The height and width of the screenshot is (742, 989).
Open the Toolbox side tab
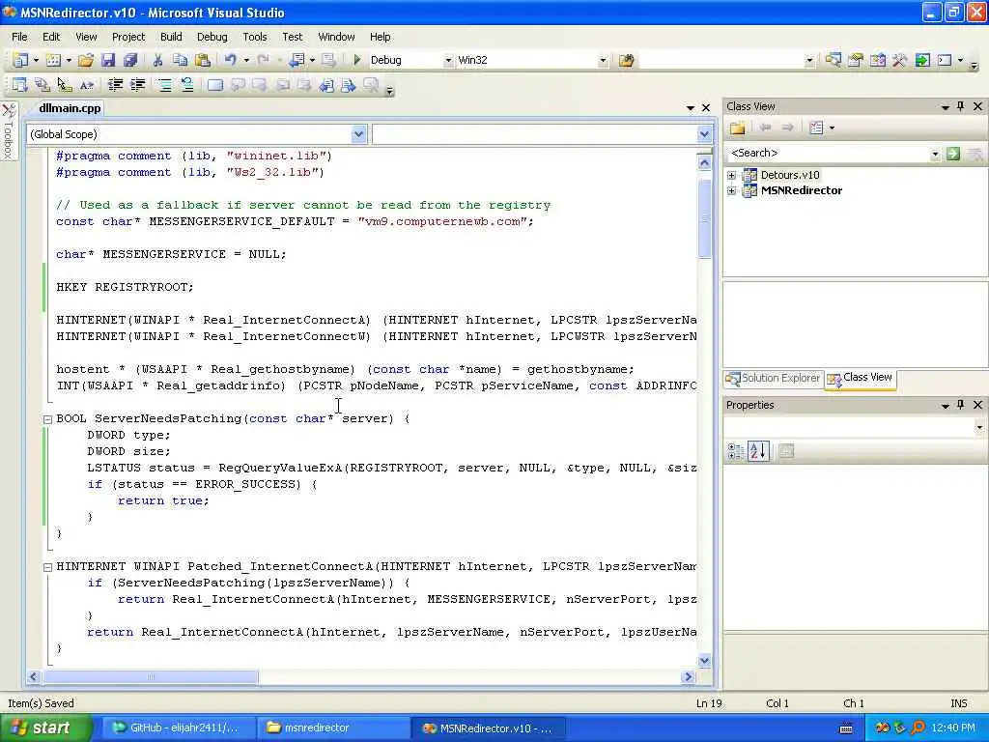(x=8, y=131)
